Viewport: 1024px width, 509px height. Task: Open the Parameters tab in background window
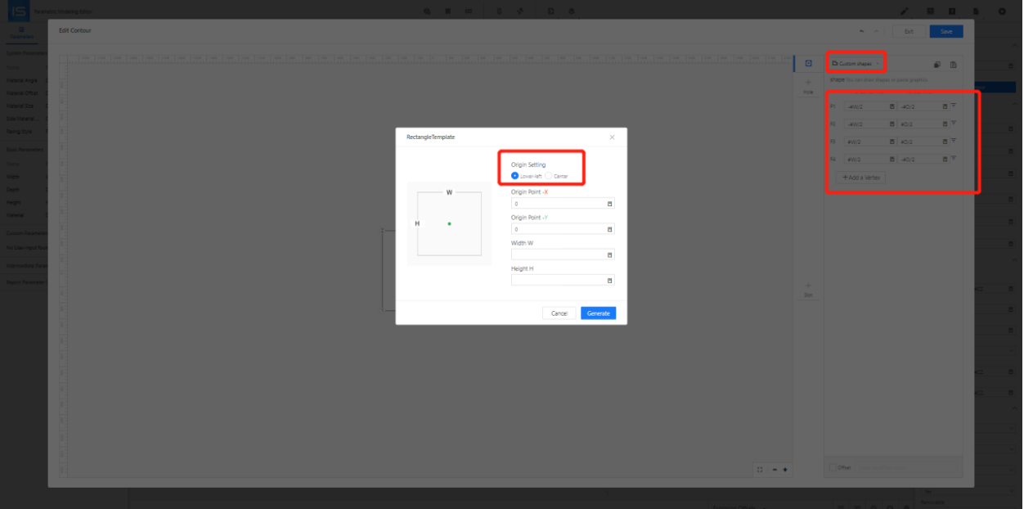[22, 33]
